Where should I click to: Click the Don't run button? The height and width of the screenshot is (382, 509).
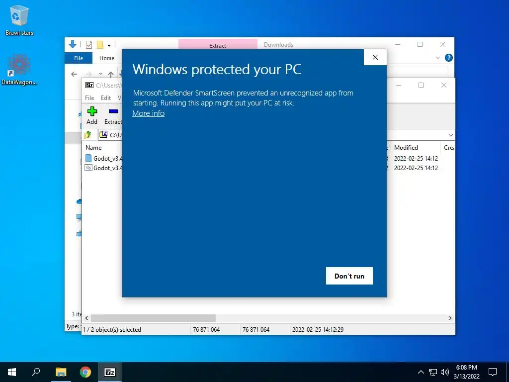[x=349, y=276]
